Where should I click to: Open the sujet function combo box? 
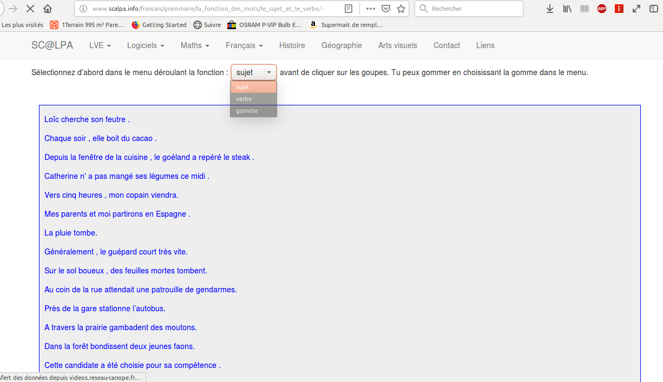pos(253,72)
